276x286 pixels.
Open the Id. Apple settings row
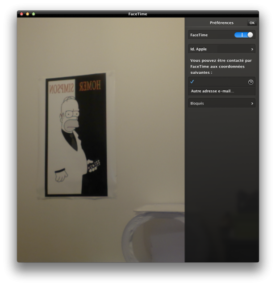click(x=222, y=49)
